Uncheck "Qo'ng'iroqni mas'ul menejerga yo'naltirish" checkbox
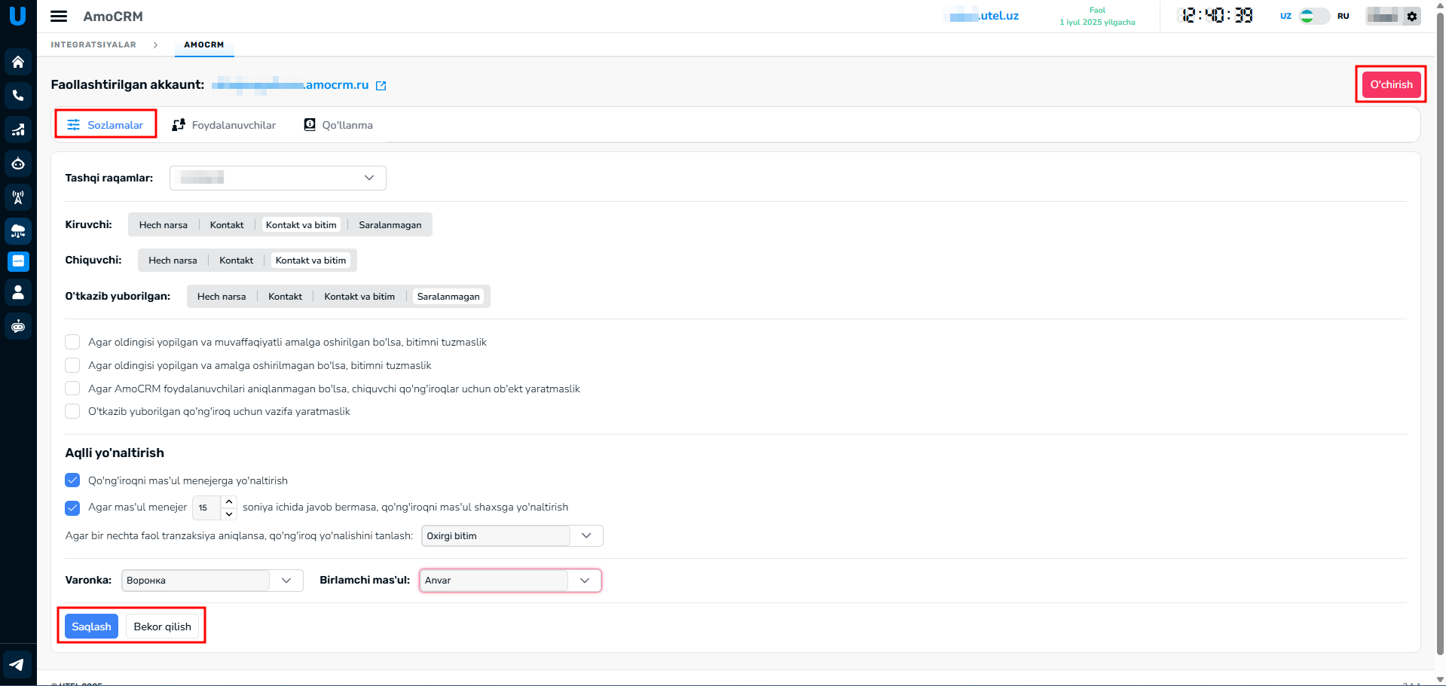Image resolution: width=1446 pixels, height=686 pixels. click(72, 480)
